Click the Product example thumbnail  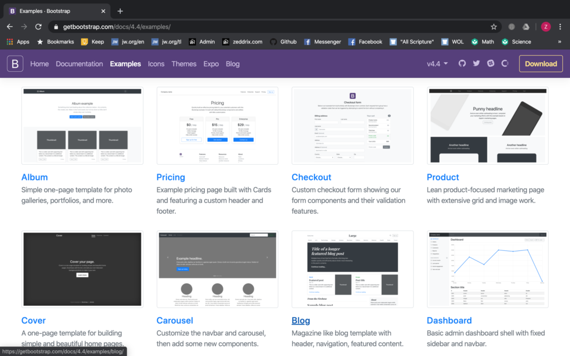[x=488, y=126]
